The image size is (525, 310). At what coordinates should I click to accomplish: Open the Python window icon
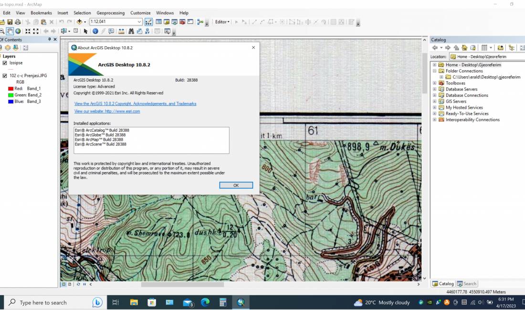coord(190,22)
